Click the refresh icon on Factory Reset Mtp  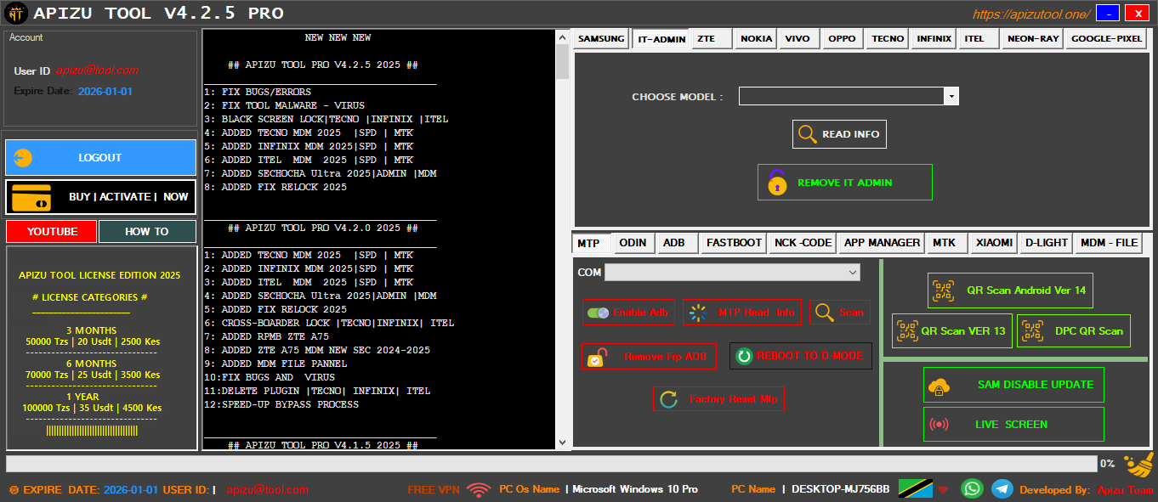pyautogui.click(x=669, y=399)
